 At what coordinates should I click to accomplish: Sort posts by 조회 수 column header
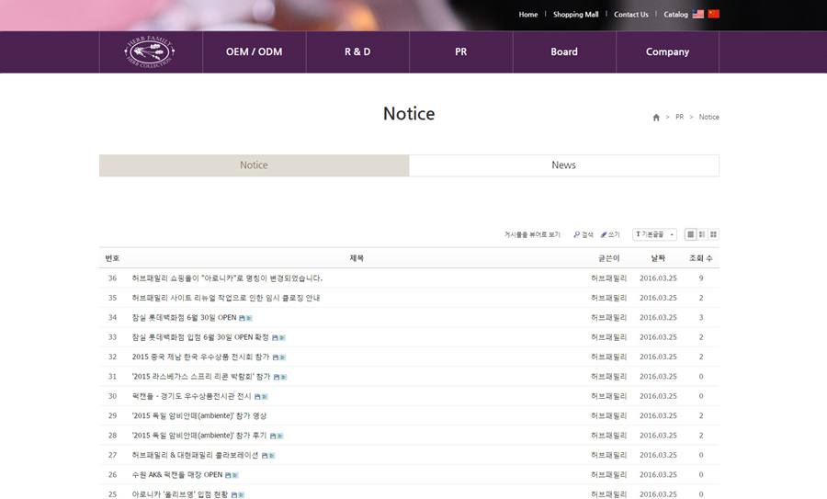[x=700, y=258]
